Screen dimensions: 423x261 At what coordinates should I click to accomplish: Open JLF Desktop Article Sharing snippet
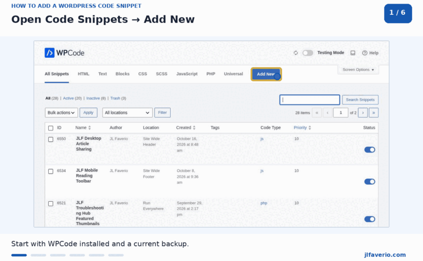pos(89,144)
